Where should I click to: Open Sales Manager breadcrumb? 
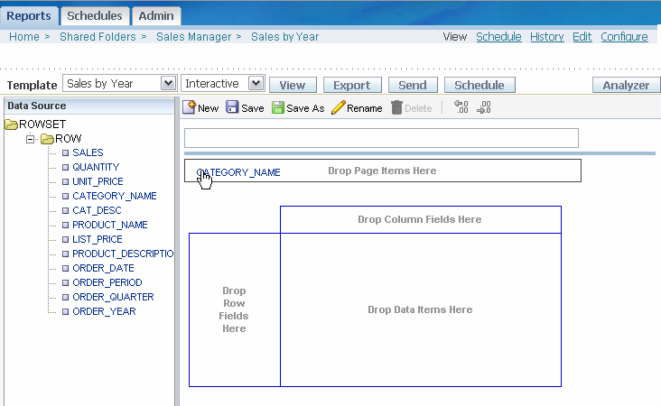pyautogui.click(x=194, y=37)
